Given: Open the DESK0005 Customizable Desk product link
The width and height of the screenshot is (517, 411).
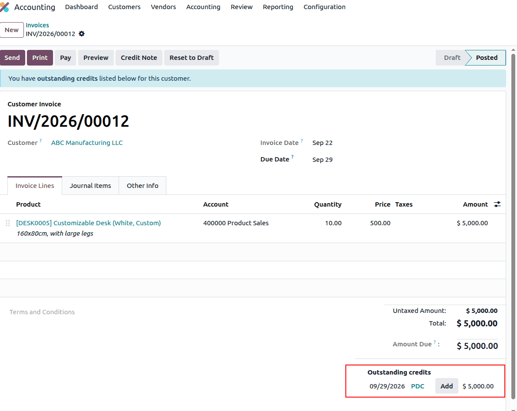Looking at the screenshot, I should point(88,223).
